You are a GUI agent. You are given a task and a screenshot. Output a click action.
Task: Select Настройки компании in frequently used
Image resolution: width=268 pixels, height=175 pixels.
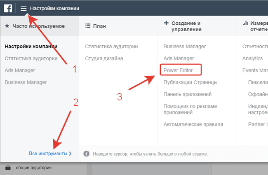coord(31,47)
